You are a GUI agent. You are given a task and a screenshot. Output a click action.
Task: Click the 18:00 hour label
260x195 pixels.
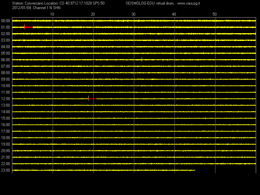tap(6, 138)
